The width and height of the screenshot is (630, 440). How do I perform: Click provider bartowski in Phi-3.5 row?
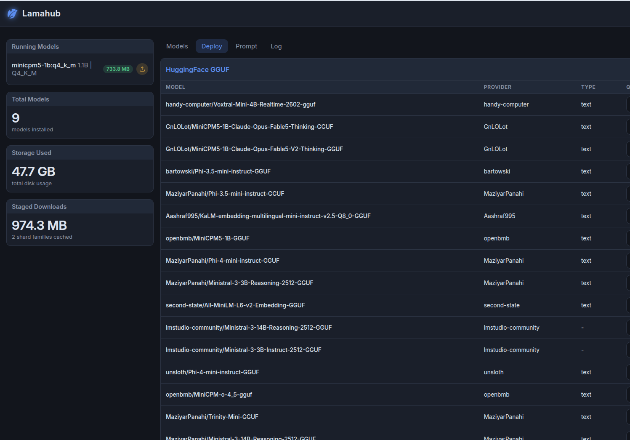(x=497, y=171)
